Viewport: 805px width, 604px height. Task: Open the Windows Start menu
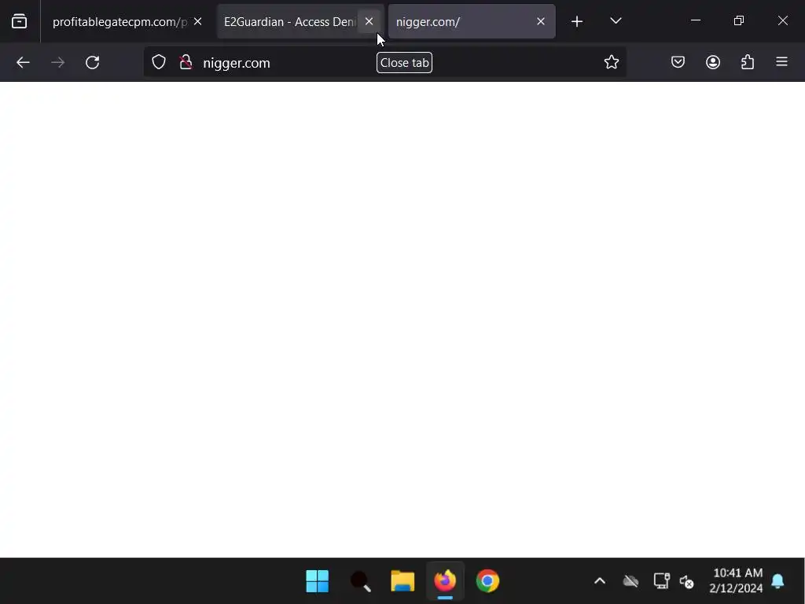[x=318, y=581]
